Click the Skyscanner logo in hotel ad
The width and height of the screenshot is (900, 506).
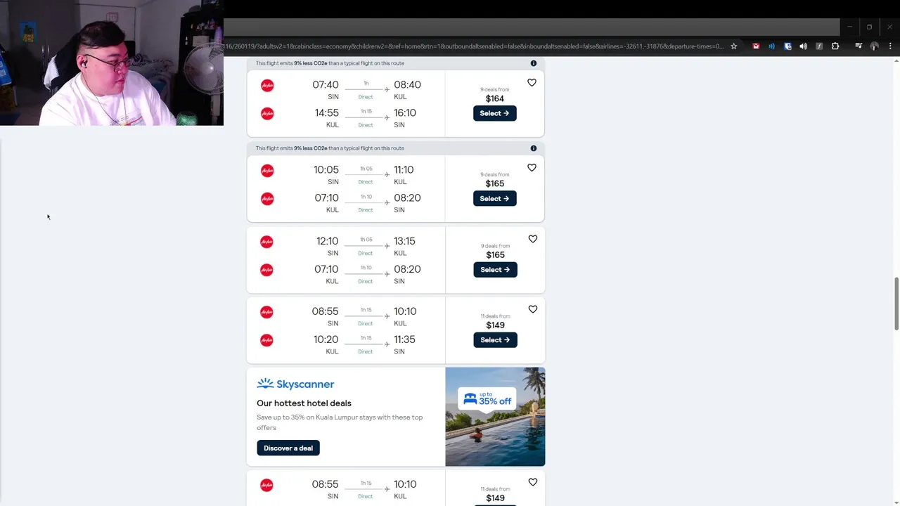point(295,384)
